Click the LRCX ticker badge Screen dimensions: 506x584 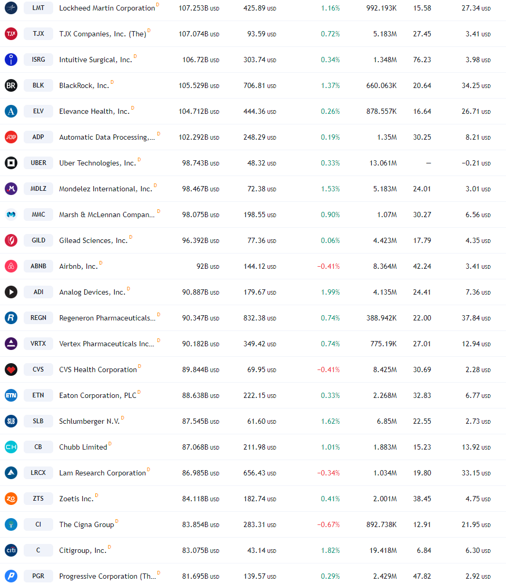tap(38, 473)
